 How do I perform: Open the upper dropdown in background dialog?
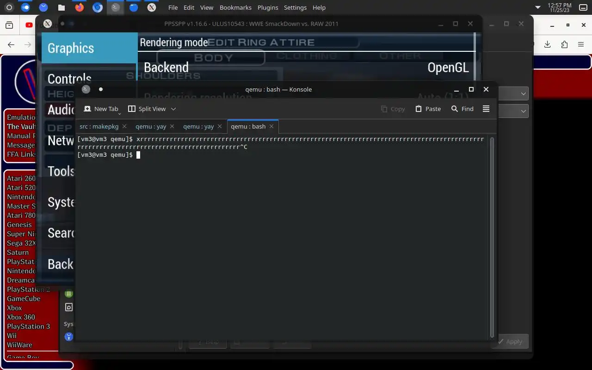pyautogui.click(x=514, y=93)
